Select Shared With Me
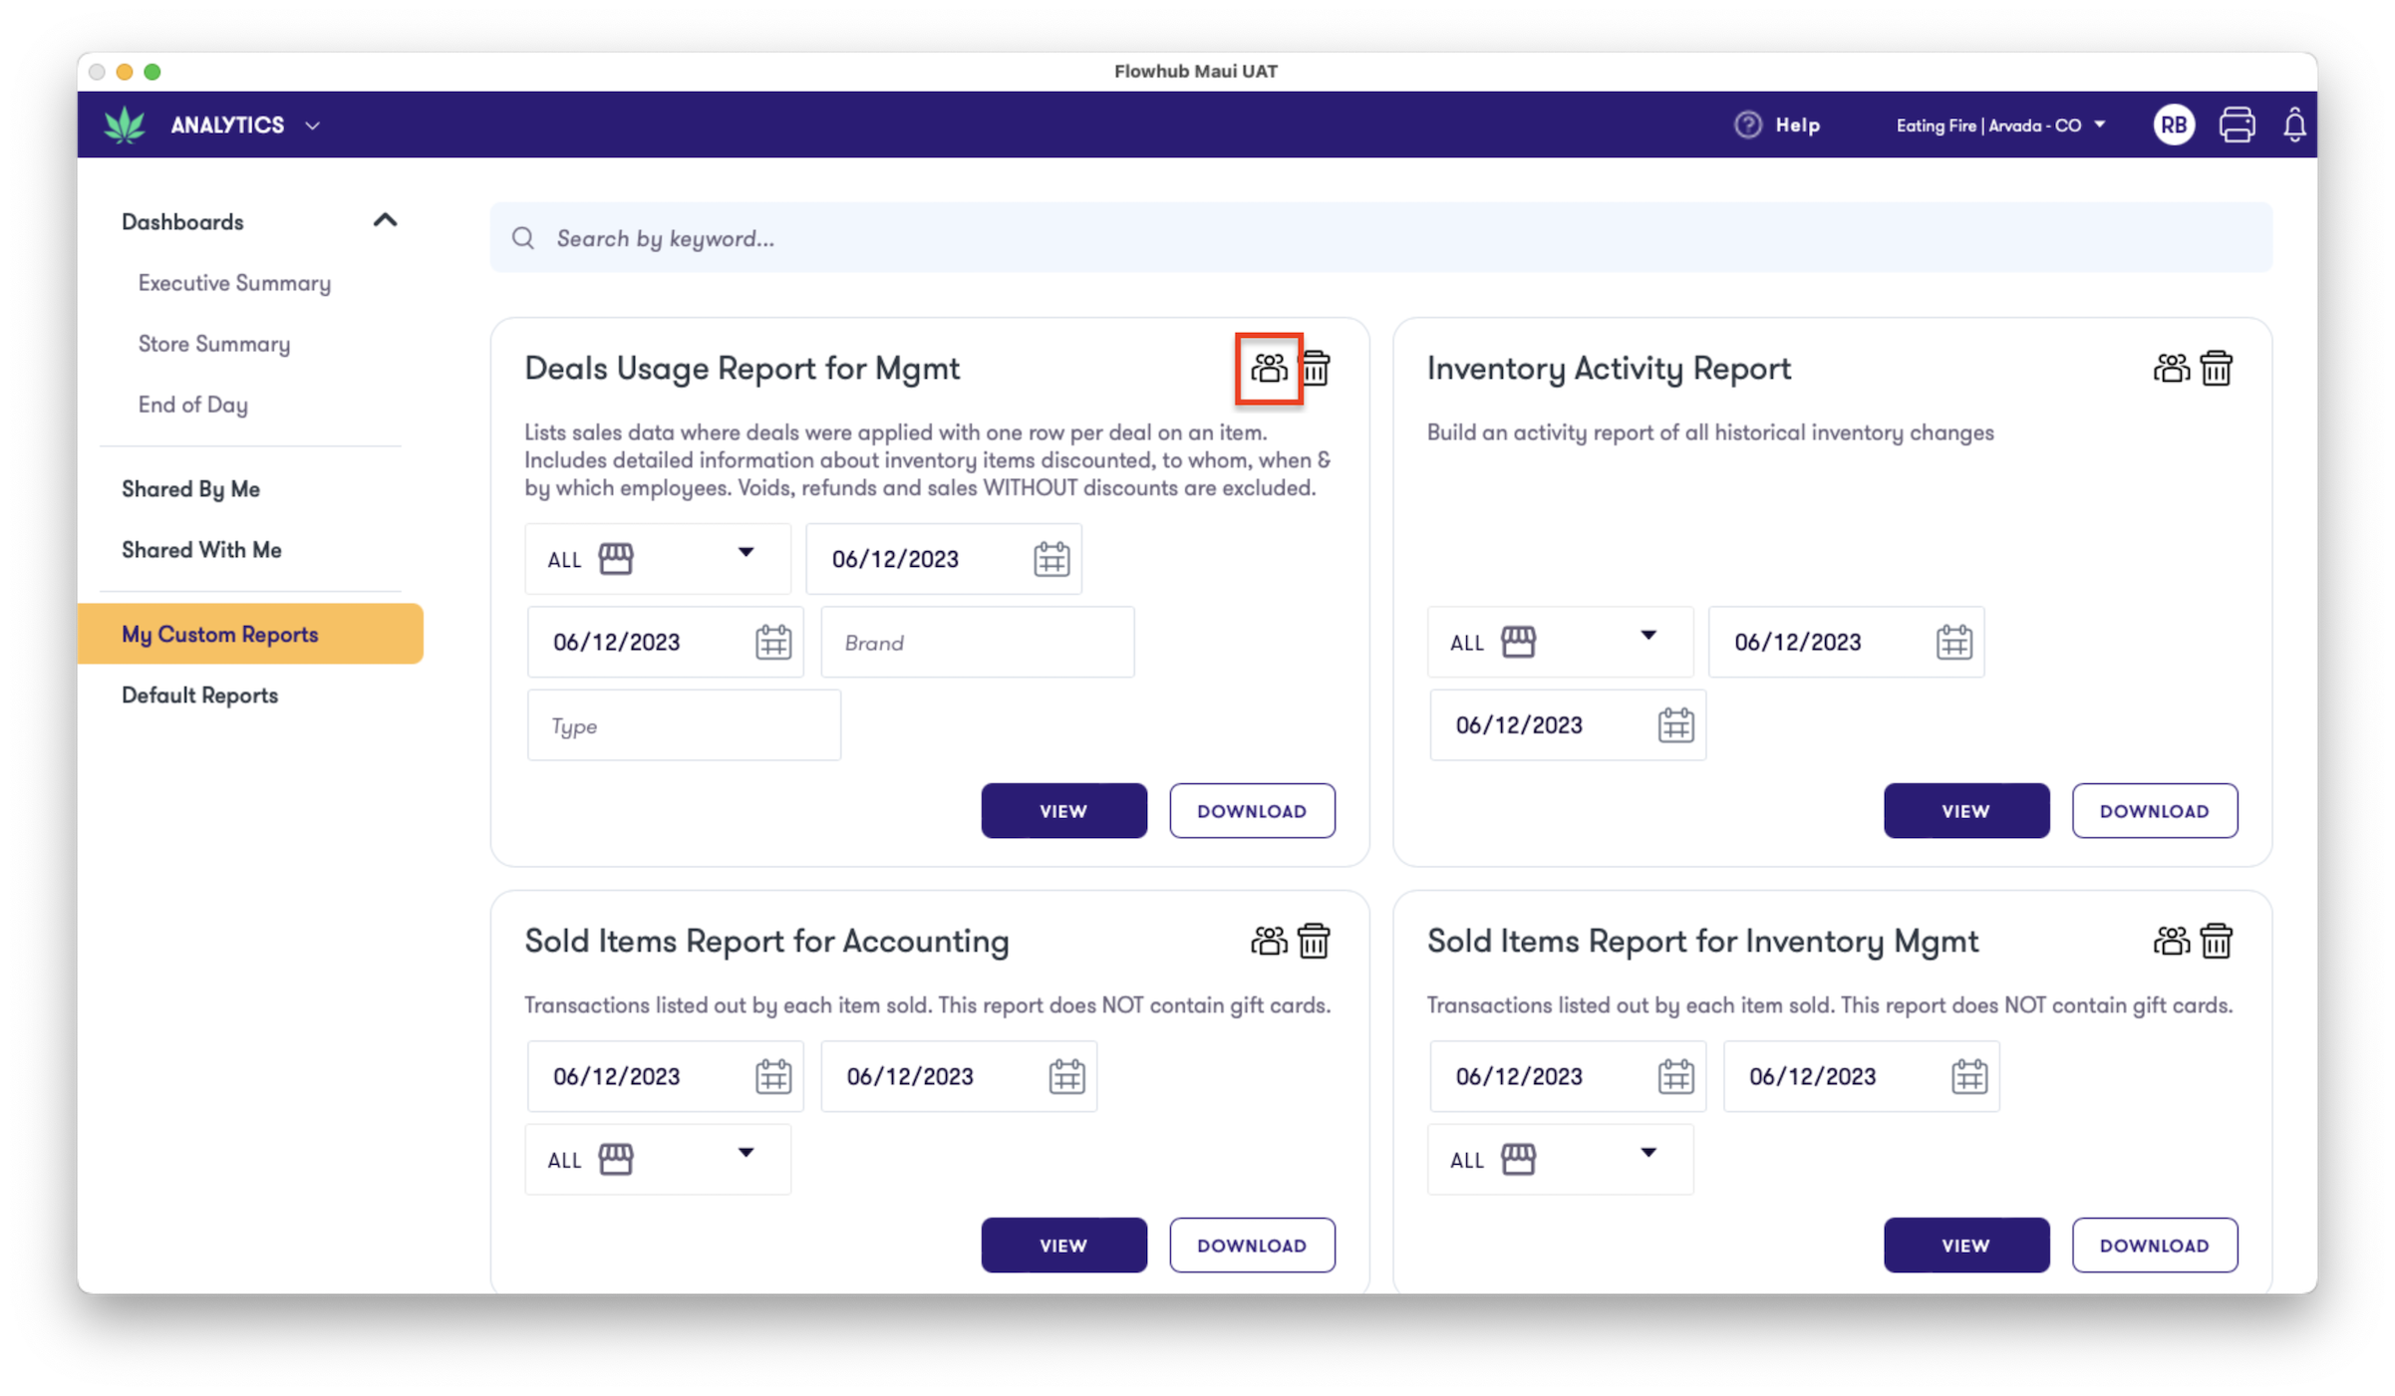This screenshot has height=1396, width=2395. click(x=201, y=550)
